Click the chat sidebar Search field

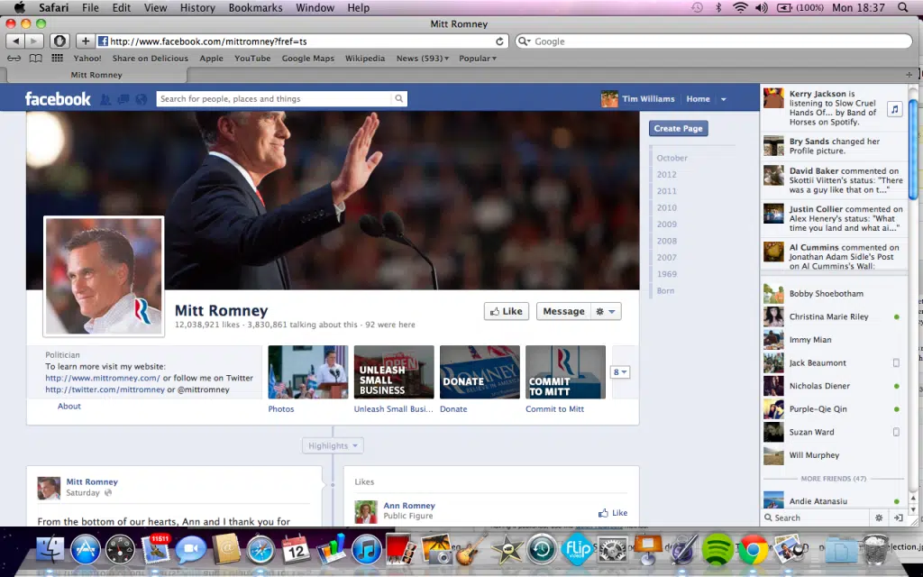[x=816, y=517]
